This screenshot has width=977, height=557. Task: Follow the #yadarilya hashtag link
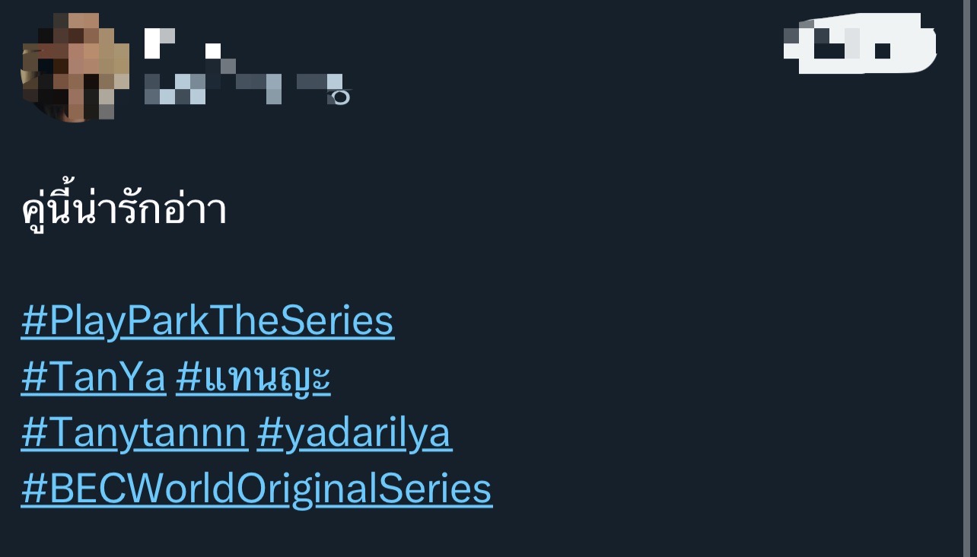[x=354, y=434]
